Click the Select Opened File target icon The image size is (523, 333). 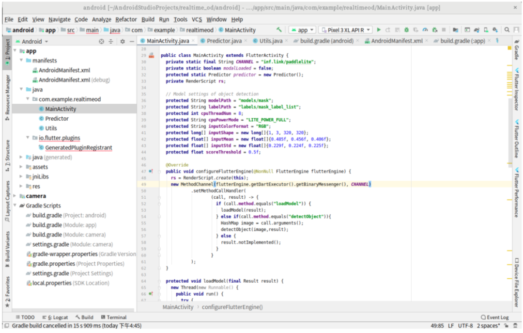pos(101,42)
